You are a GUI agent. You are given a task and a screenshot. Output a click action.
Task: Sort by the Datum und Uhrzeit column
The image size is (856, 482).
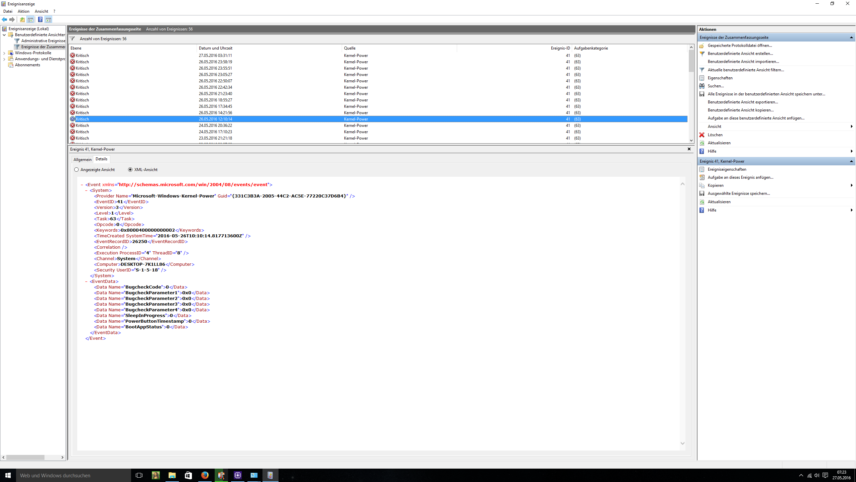point(215,48)
